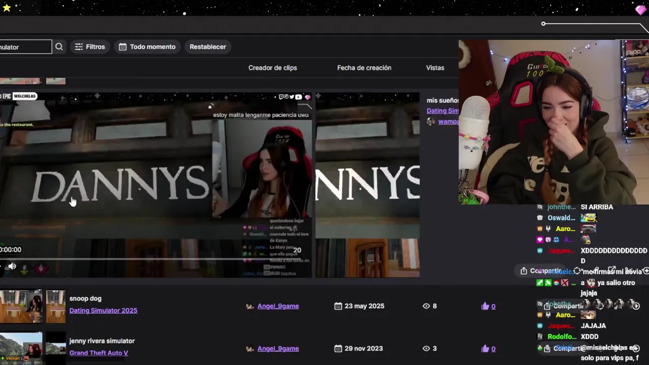Viewport: 649px width, 365px height.
Task: Click Compartir share button for snoop dog clip
Action: click(563, 306)
